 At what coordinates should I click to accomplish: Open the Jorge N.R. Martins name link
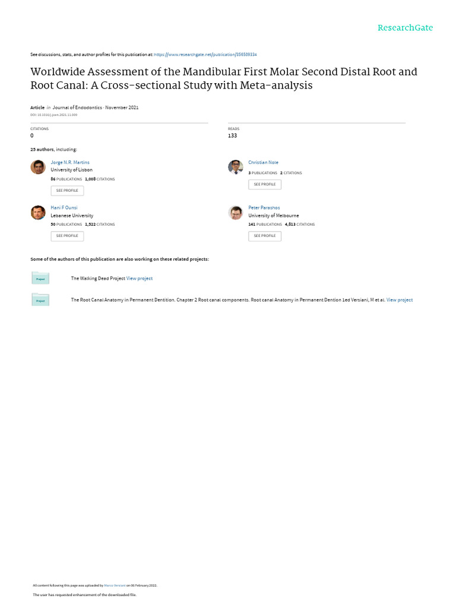tap(70, 162)
